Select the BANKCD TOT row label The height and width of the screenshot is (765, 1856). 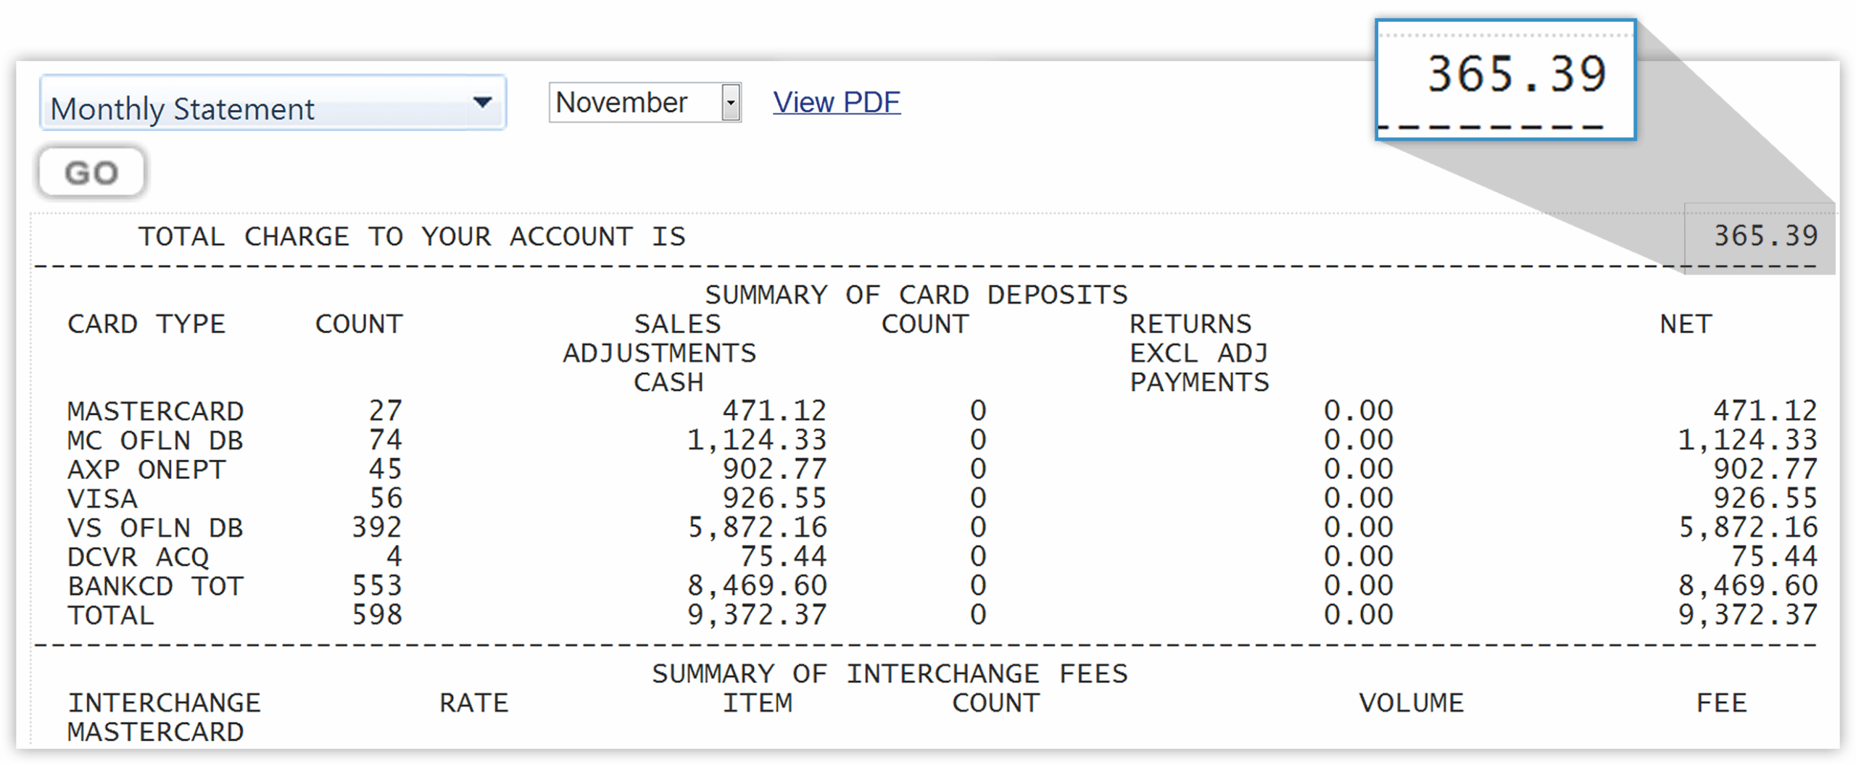click(154, 585)
